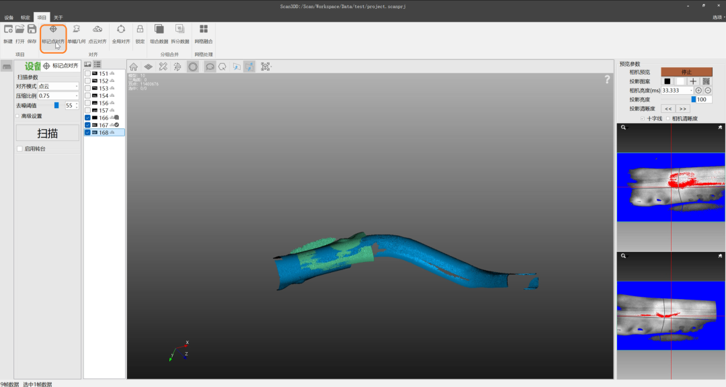Viewport: 726px width, 387px height.
Task: Click the scanner device sidebar icon
Action: (7, 67)
